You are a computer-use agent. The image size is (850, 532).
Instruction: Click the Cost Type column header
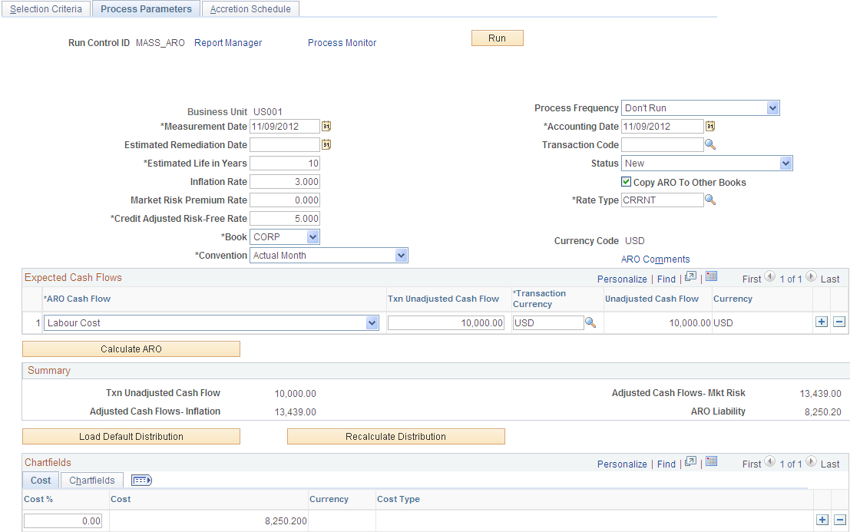tap(399, 499)
